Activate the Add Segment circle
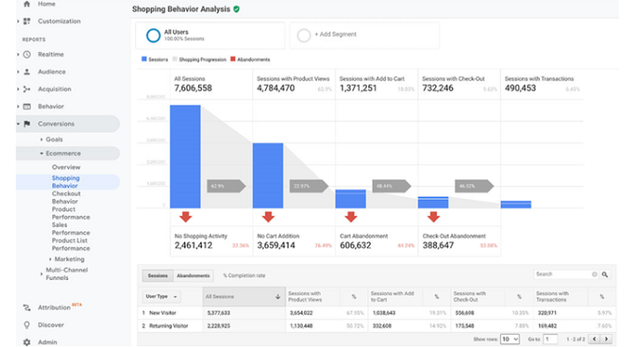The width and height of the screenshot is (637, 347). pyautogui.click(x=304, y=36)
